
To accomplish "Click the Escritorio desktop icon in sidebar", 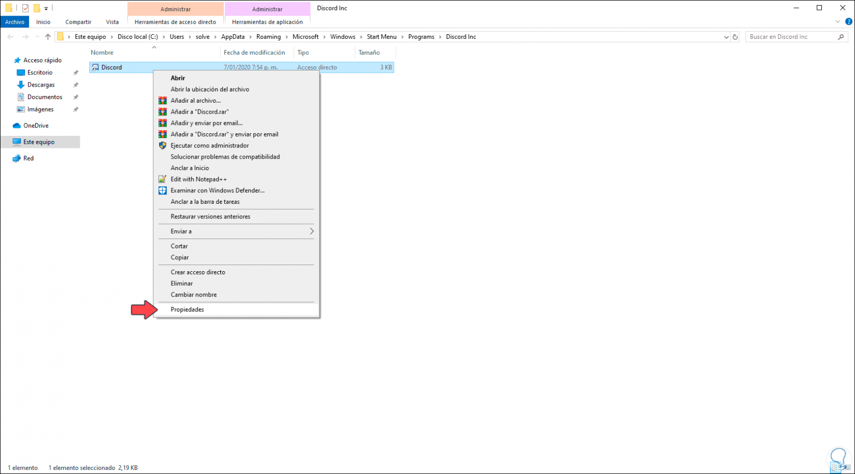I will point(21,73).
